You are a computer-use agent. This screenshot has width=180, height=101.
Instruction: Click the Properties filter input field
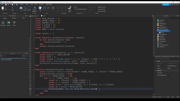(166, 59)
